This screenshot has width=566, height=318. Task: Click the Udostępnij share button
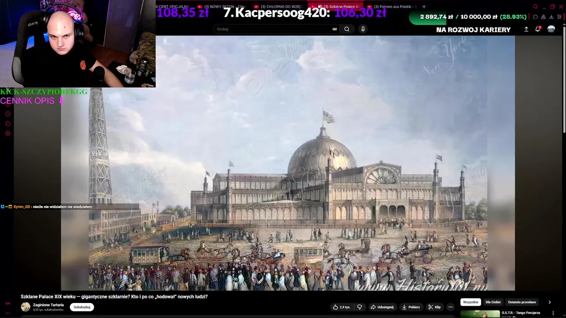point(382,307)
